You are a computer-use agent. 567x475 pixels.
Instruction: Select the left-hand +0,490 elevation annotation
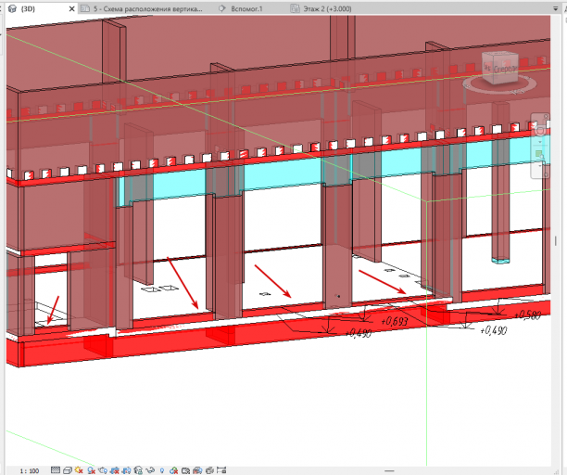click(x=359, y=333)
